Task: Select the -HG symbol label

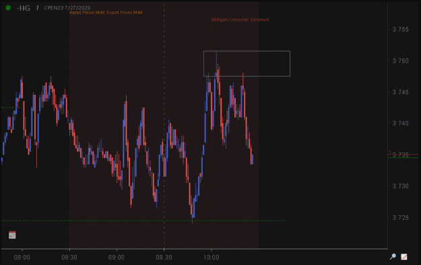Action: click(23, 8)
